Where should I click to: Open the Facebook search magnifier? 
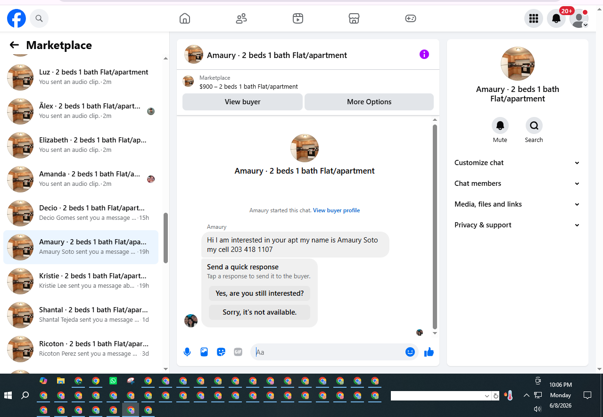point(39,18)
